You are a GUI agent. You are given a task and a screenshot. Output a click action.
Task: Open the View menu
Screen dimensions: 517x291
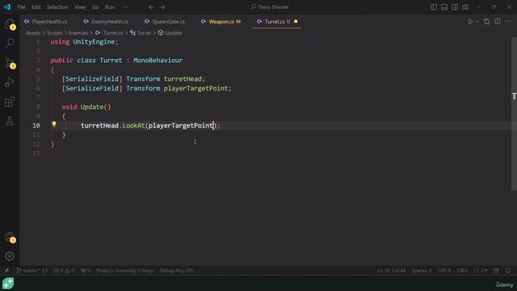tap(80, 7)
